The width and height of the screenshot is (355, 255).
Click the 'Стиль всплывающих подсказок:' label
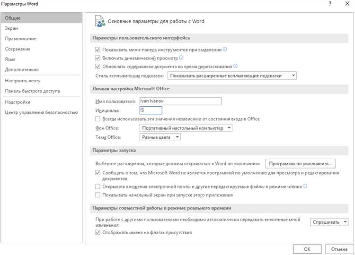(130, 76)
